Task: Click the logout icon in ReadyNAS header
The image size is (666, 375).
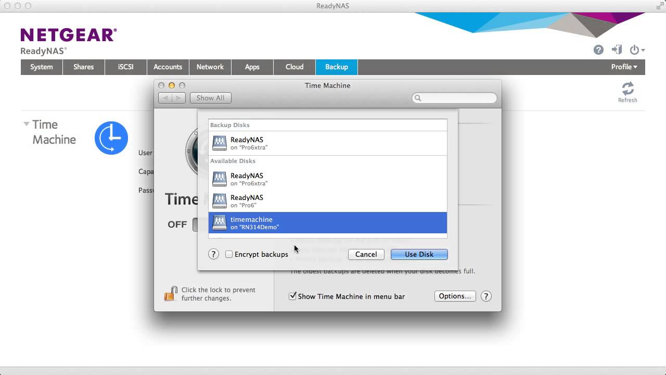Action: pos(617,50)
